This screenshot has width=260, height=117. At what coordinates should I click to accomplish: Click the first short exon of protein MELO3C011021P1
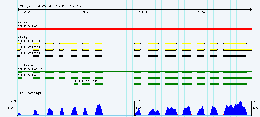coord(76,84)
